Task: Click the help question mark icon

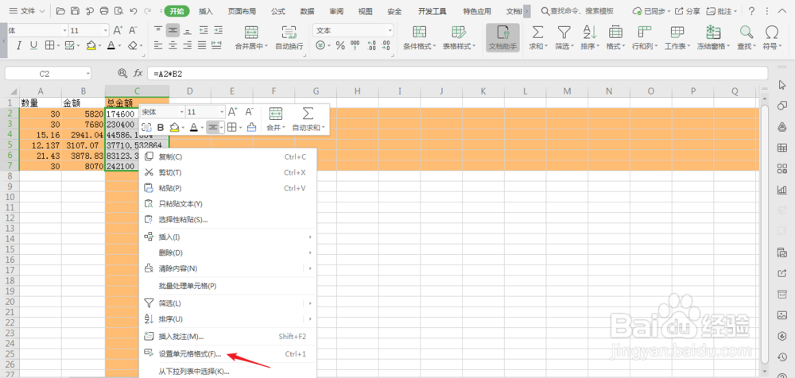Action: pos(751,10)
